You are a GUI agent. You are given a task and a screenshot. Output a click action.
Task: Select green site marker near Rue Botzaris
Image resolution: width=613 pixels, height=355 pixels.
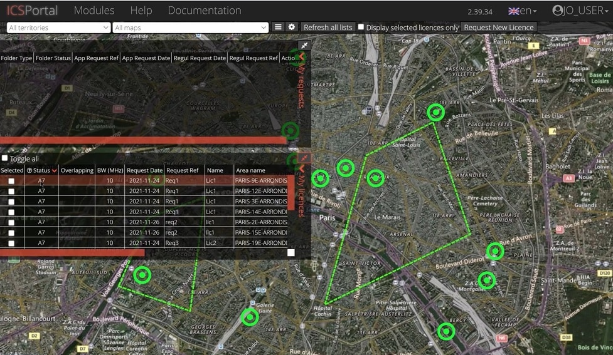pos(435,112)
